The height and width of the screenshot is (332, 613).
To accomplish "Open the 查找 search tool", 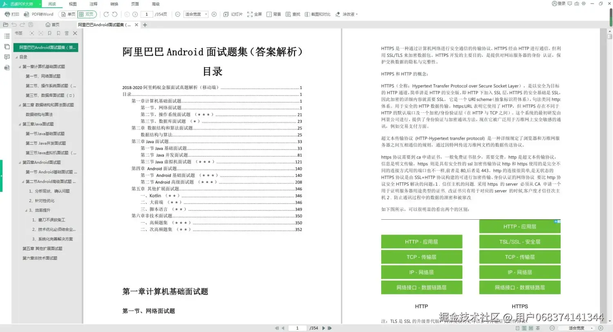I will click(x=293, y=14).
